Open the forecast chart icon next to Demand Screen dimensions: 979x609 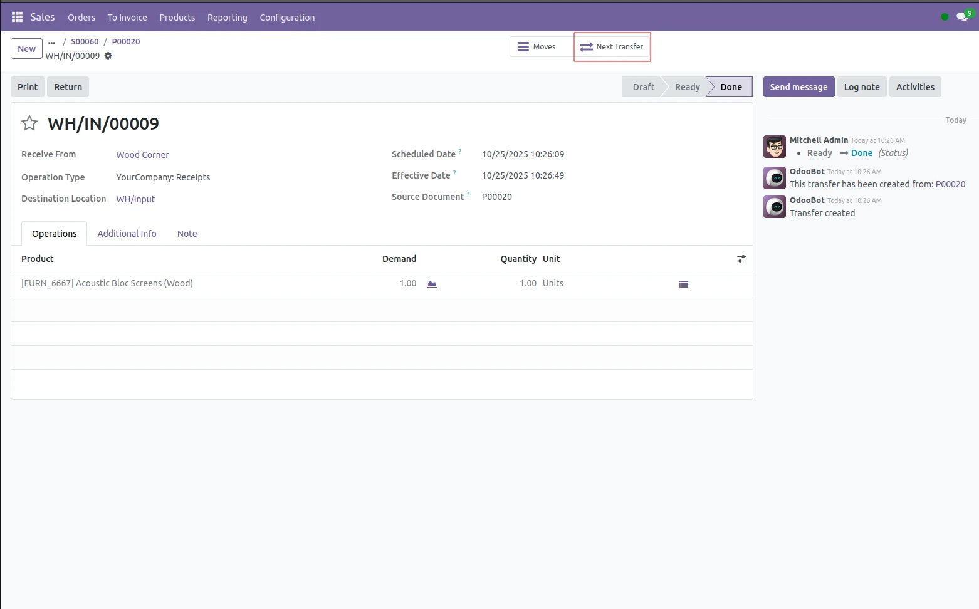[431, 284]
